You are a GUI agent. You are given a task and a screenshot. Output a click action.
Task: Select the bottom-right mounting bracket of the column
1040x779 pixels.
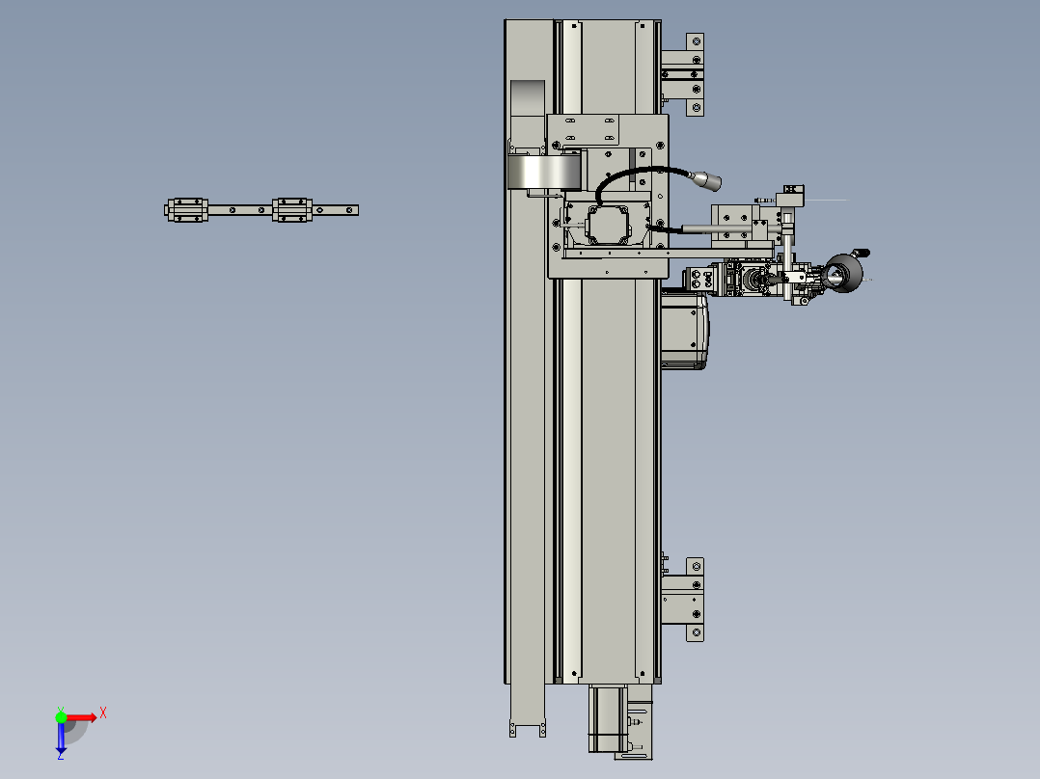click(682, 600)
